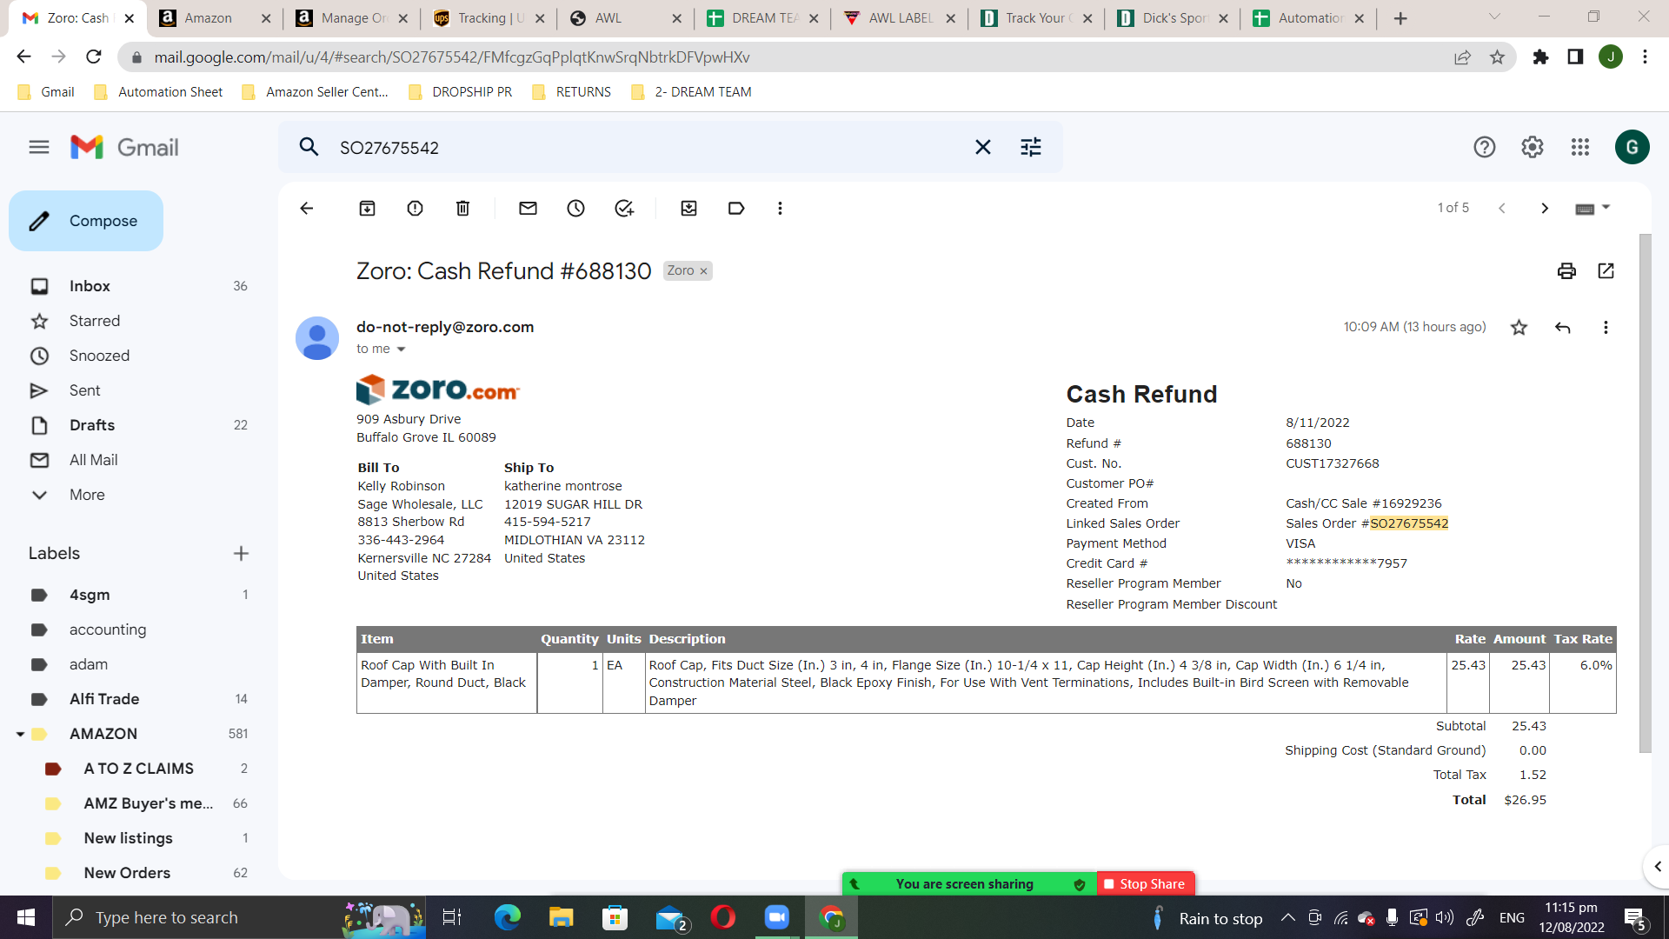Snooze this email

point(576,209)
